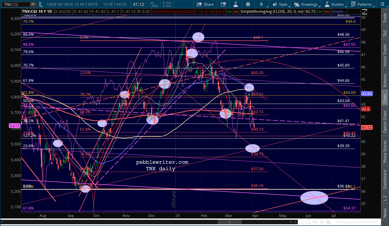Click the zoom out magnifier icon
389x226 pixels.
[301, 222]
